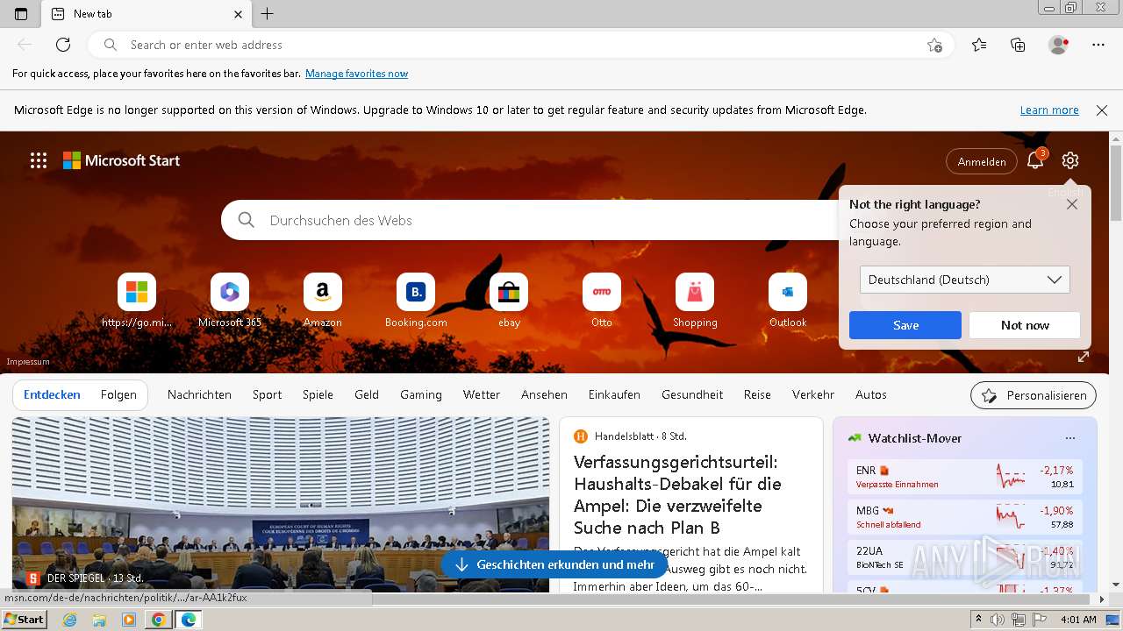Add this page to favorites star icon
Screen dimensions: 1123x631
(x=934, y=45)
